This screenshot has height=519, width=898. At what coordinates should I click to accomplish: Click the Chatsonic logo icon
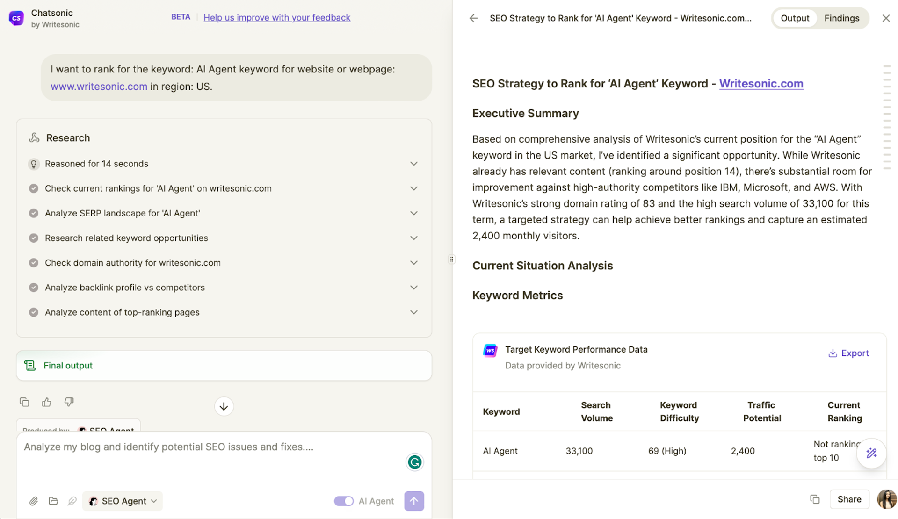point(16,18)
